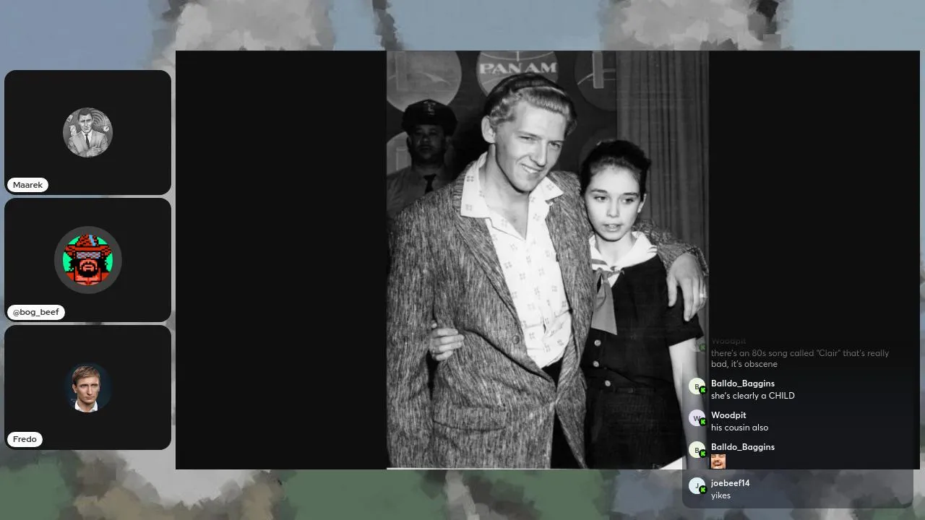Click Woodpit's avatar beside 'his cousin also'
The image size is (925, 520).
tap(697, 418)
